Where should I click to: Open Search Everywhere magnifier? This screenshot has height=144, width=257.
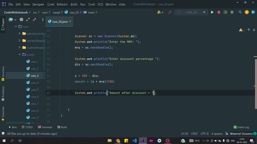point(240,12)
